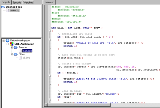Click main.cpp file icon under Sources
The width and height of the screenshot is (160, 108).
[x=20, y=51]
